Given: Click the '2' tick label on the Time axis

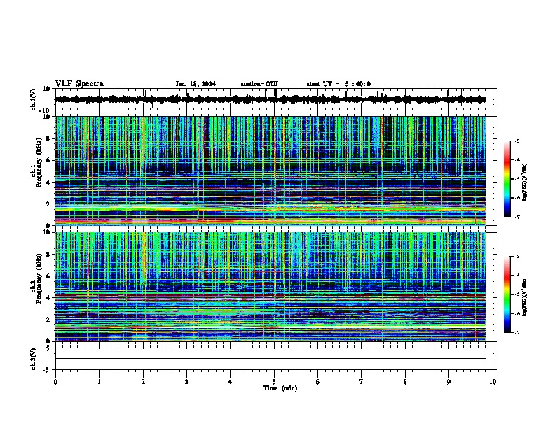Looking at the screenshot, I should click(143, 382).
